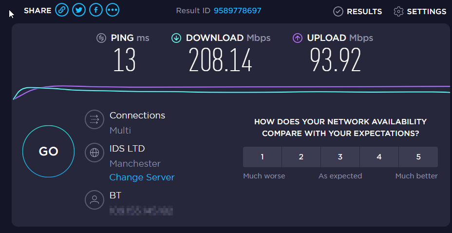Click the Connections multi icon

coord(94,119)
